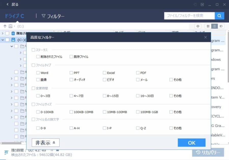Expand the 削除された tree node
The image size is (229, 160).
(3, 33)
